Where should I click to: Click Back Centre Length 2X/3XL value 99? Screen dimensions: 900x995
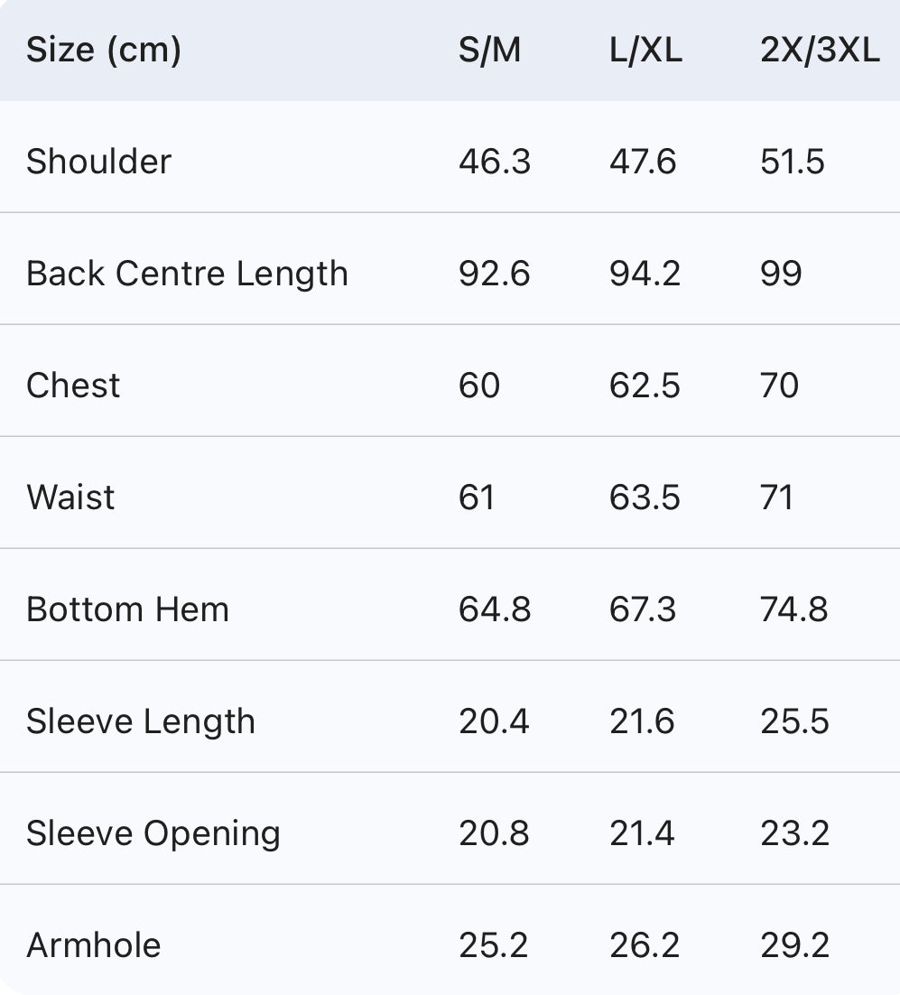pyautogui.click(x=781, y=274)
